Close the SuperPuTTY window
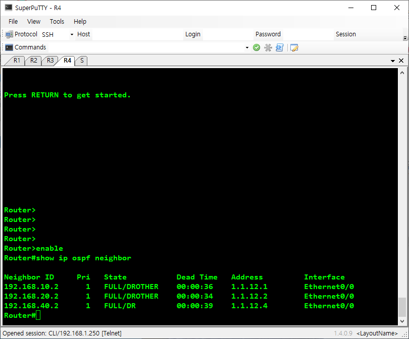 (x=397, y=8)
